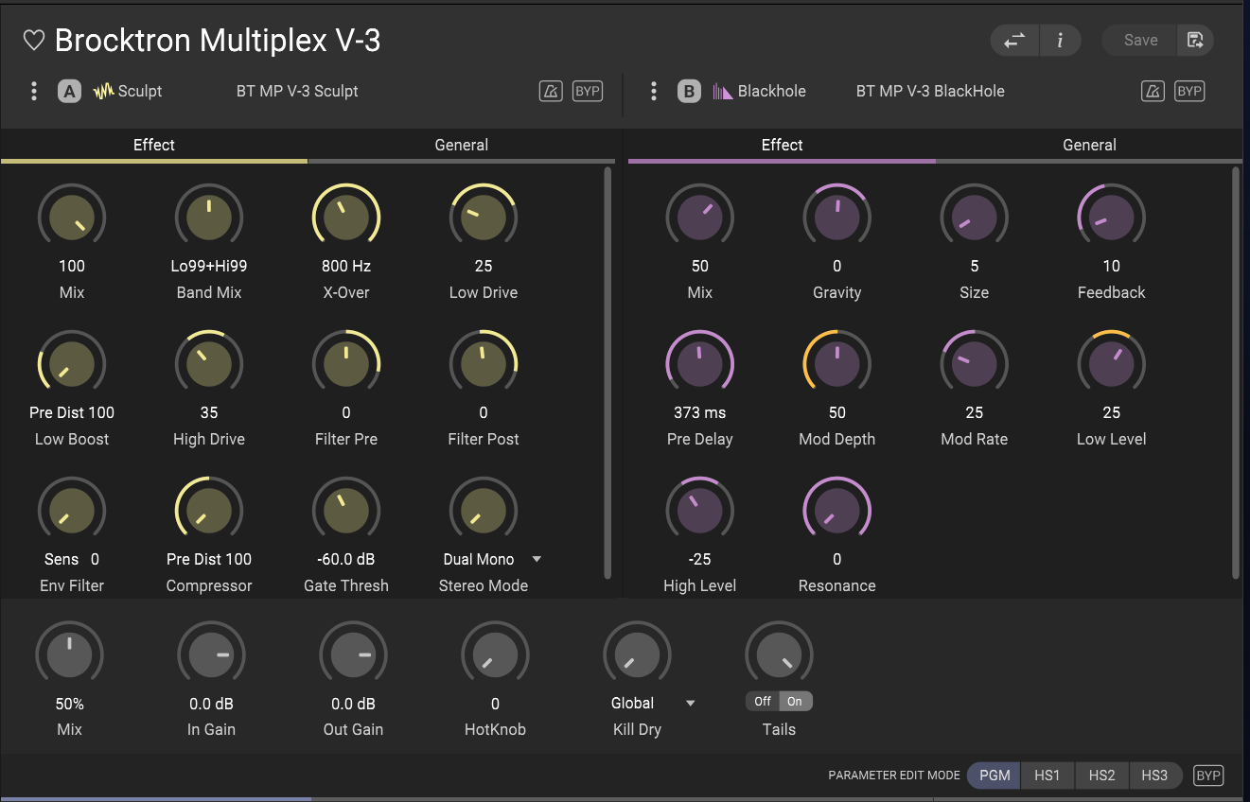The height and width of the screenshot is (802, 1250).
Task: Open the BT MP V-3 BlackHole preset selector
Action: tap(930, 92)
